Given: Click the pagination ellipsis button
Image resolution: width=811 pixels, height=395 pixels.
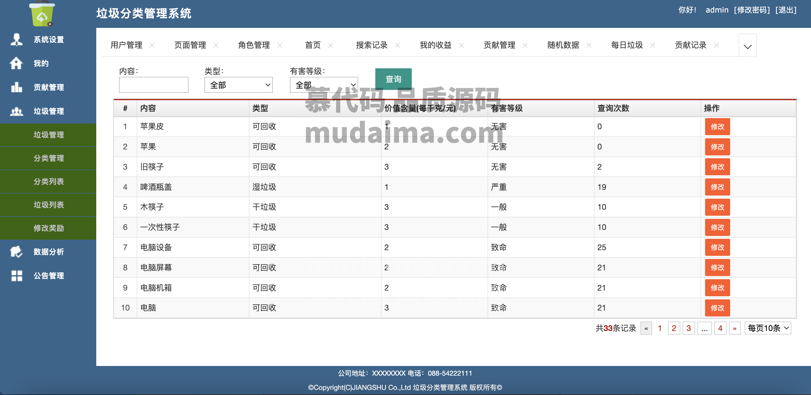Looking at the screenshot, I should (x=704, y=328).
